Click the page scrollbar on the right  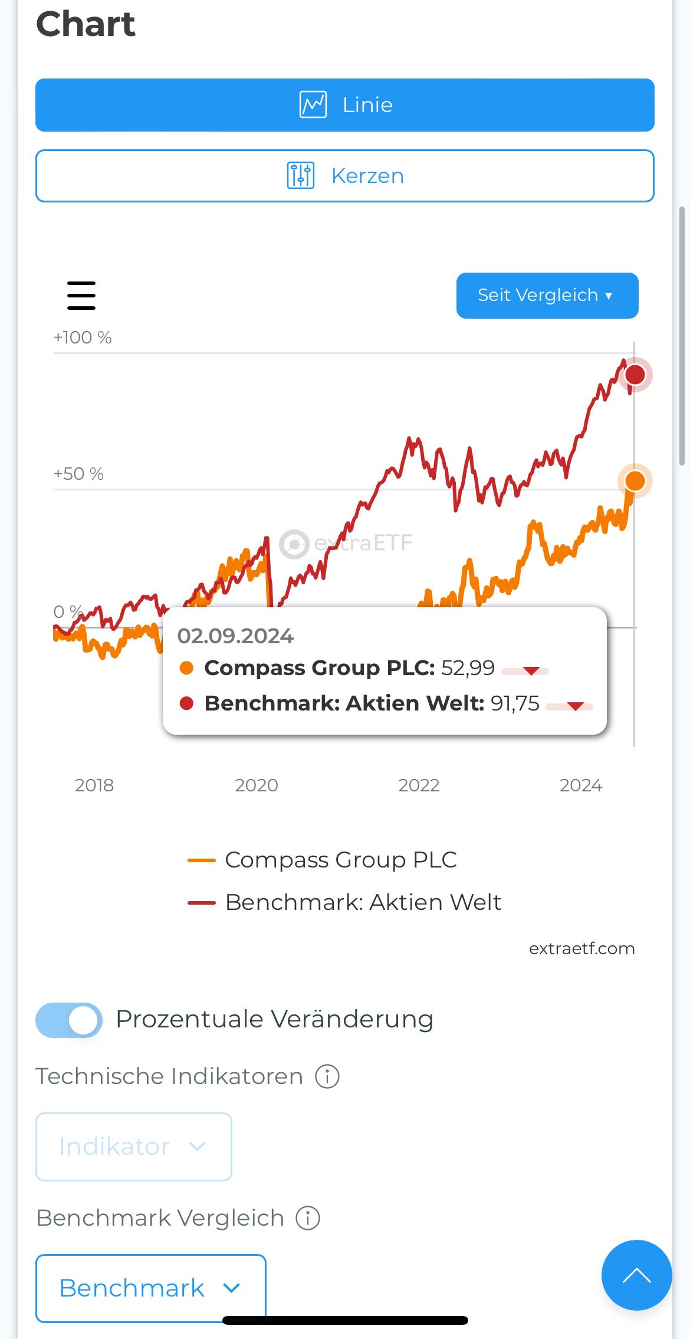(682, 336)
